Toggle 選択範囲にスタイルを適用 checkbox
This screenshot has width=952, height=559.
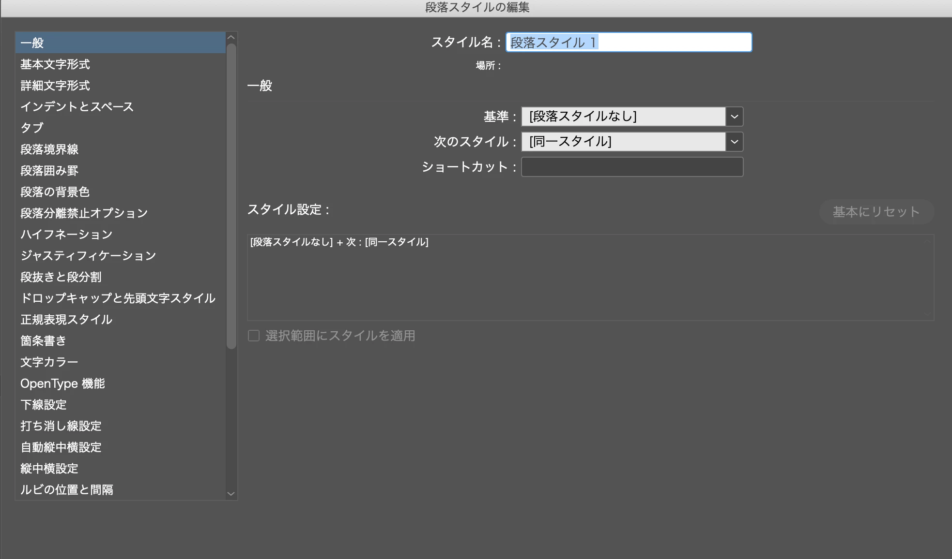[x=254, y=336]
